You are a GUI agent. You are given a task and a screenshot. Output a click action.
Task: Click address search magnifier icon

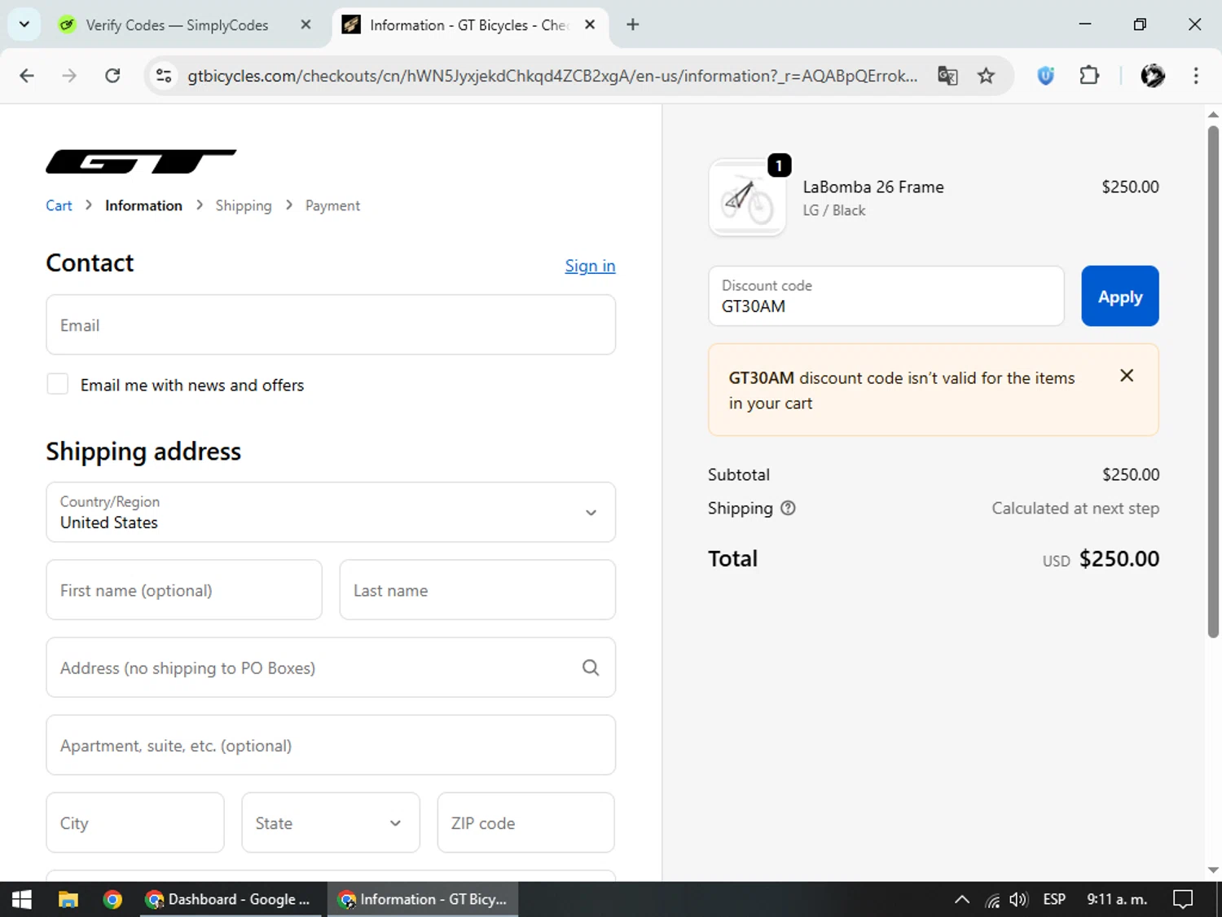tap(591, 668)
